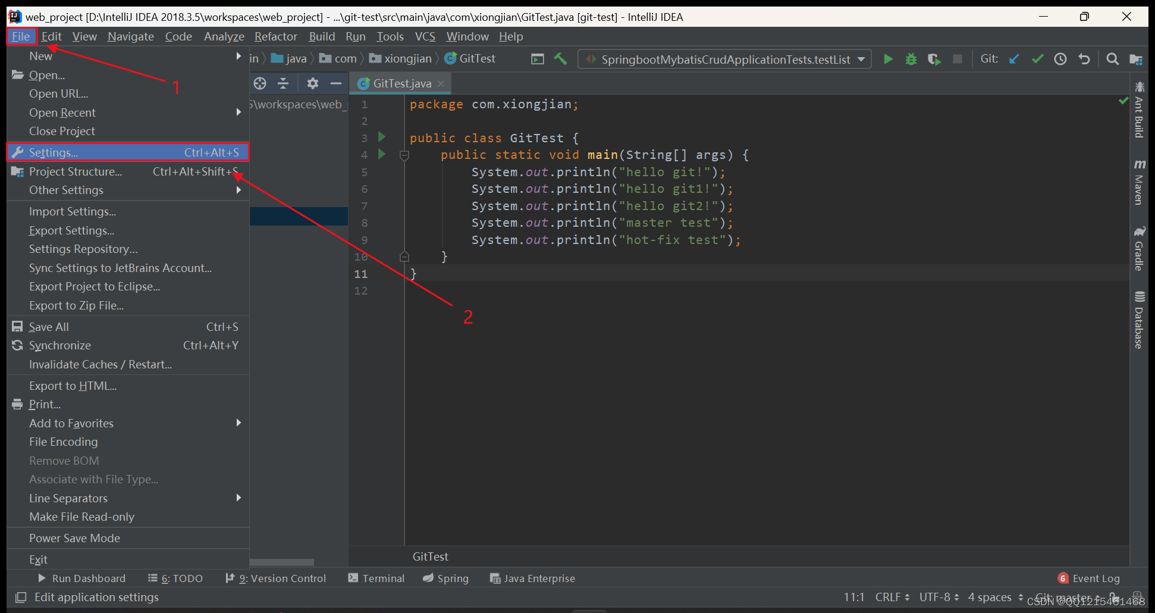Viewport: 1155px width, 613px height.
Task: Close the GitTest.java editor tab
Action: coord(441,84)
